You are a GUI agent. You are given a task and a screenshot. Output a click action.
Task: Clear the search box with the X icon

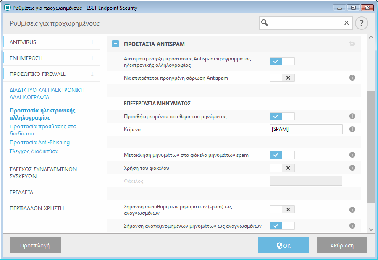point(346,23)
